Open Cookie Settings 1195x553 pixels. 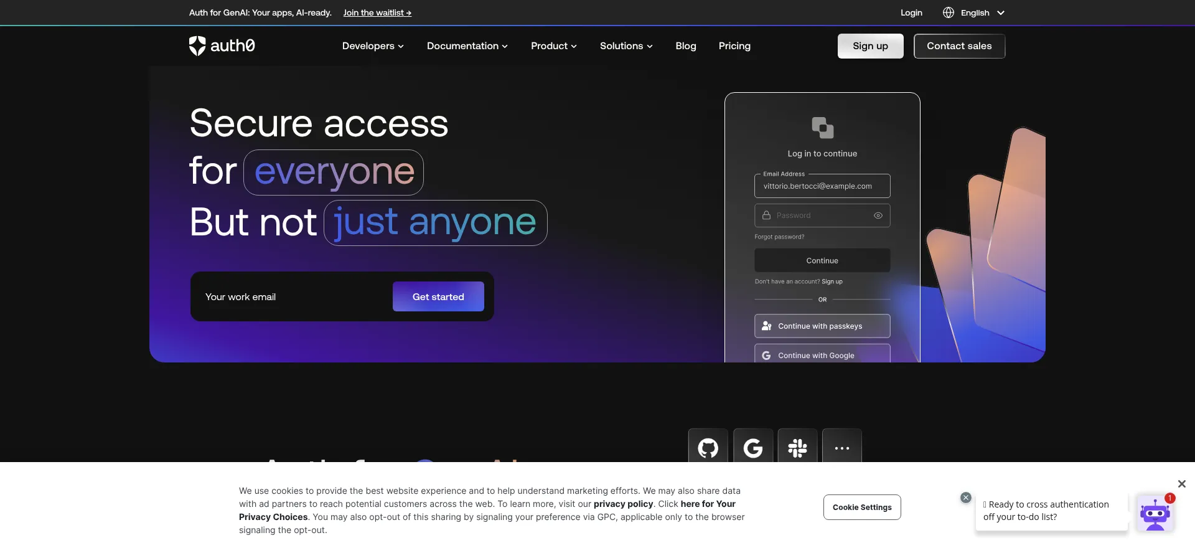(862, 507)
